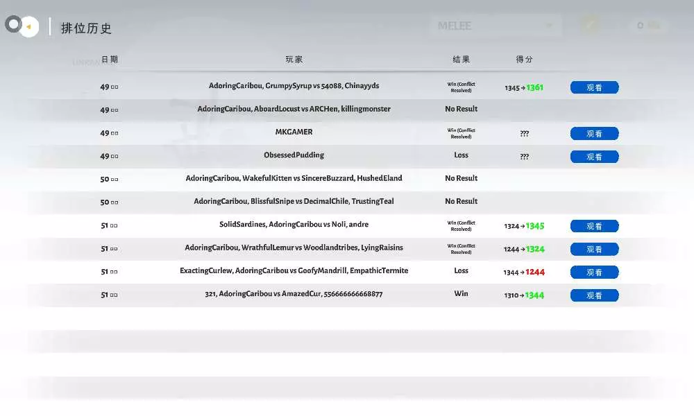This screenshot has width=694, height=416.
Task: Click the 结果 column header
Action: click(462, 60)
